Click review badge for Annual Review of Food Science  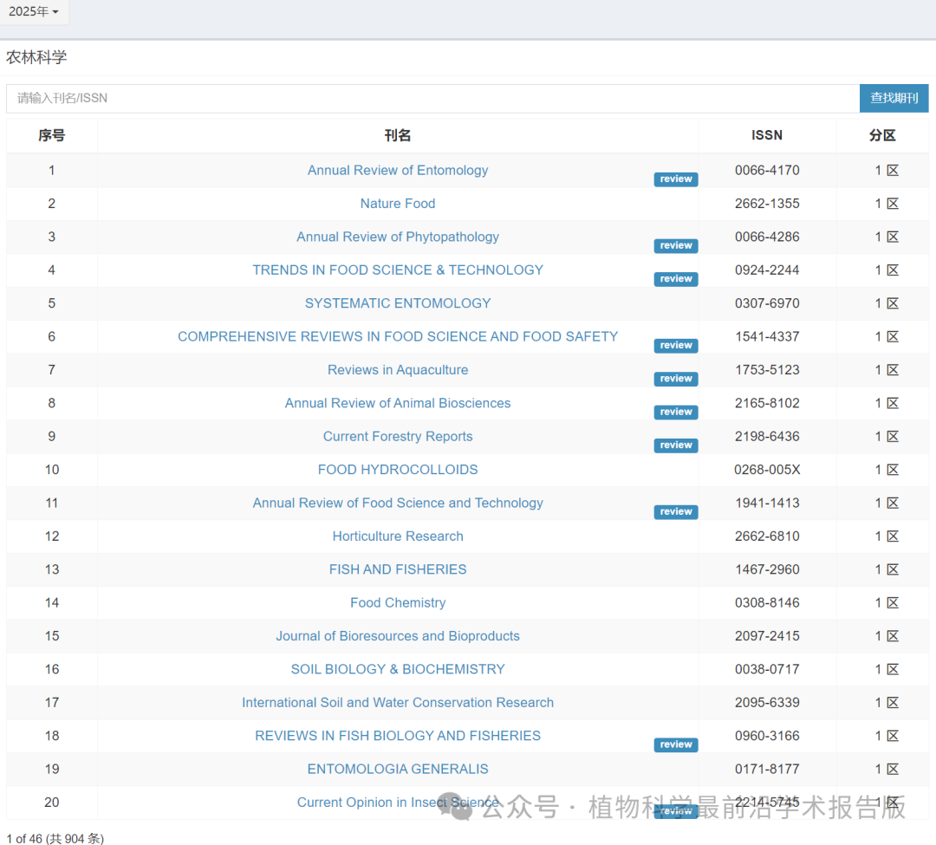coord(675,512)
